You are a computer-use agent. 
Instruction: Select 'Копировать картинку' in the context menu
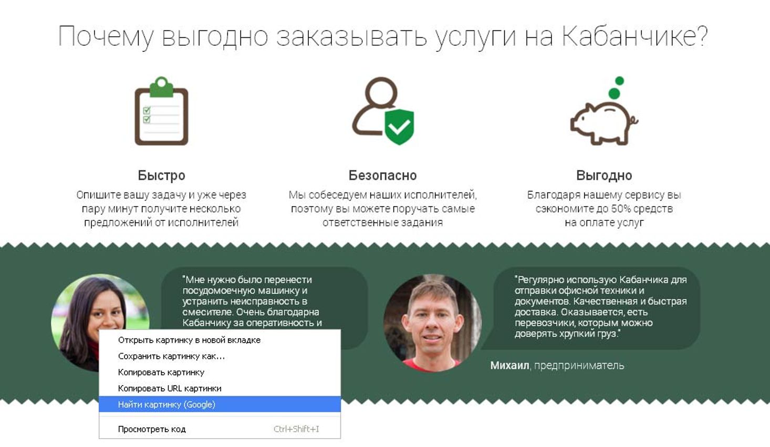tap(220, 372)
